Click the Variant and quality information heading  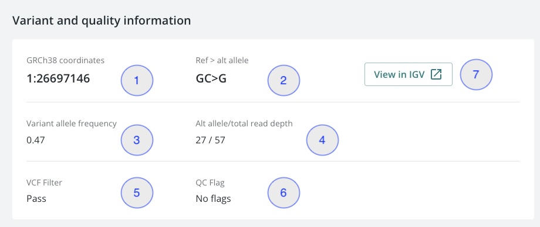tap(102, 20)
